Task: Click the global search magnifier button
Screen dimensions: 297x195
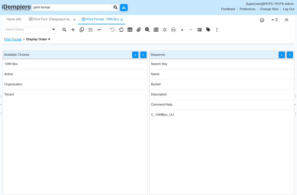Action: click(115, 8)
